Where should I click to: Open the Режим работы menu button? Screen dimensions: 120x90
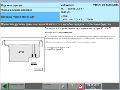tap(17, 86)
